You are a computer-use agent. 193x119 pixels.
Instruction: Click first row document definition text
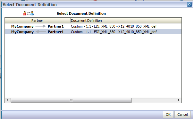click(114, 26)
